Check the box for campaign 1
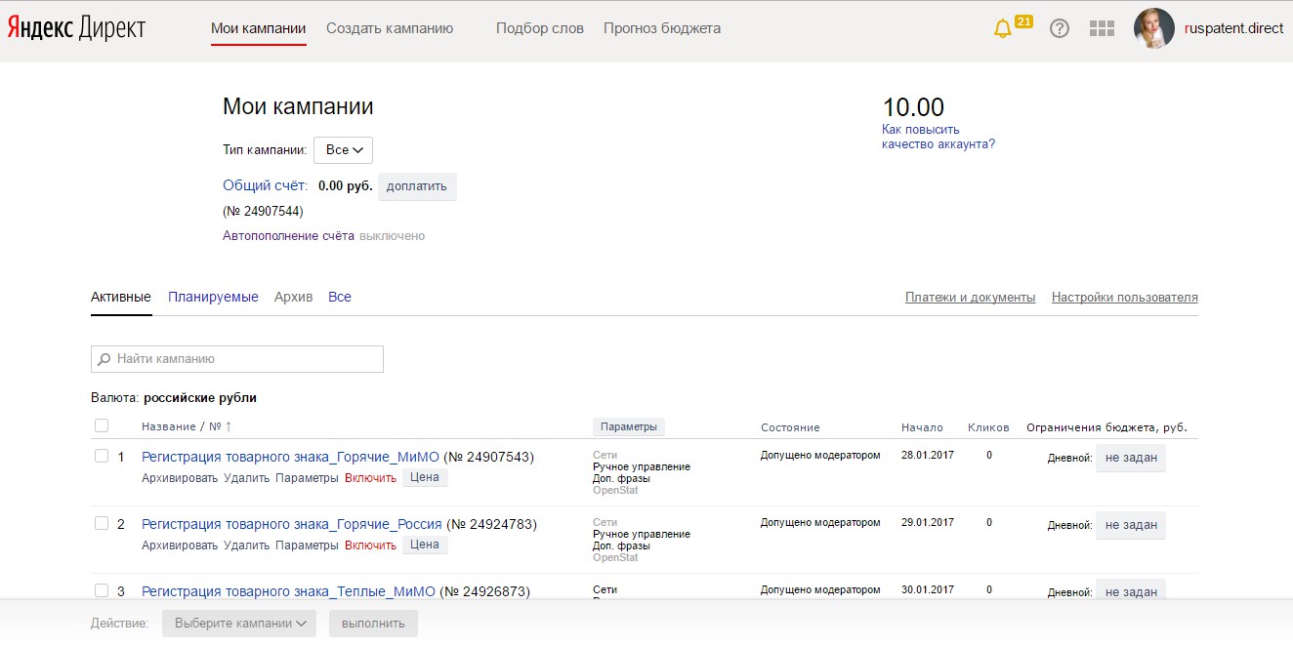The image size is (1293, 646). [x=102, y=456]
